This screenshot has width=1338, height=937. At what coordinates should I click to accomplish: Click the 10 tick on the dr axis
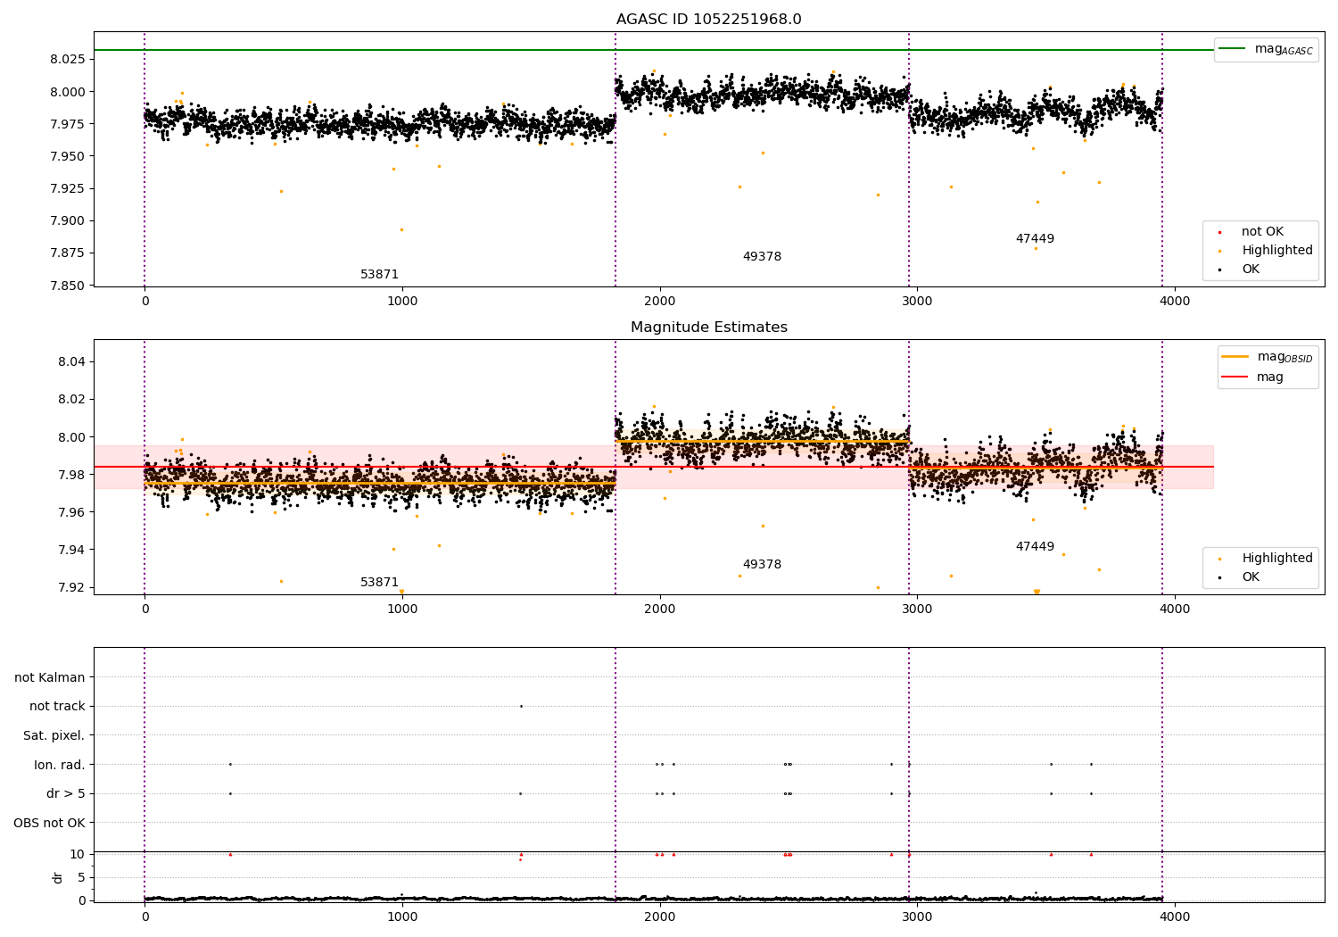click(x=78, y=854)
